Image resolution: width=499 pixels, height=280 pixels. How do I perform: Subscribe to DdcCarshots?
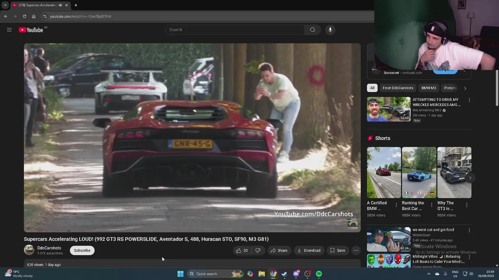[82, 250]
